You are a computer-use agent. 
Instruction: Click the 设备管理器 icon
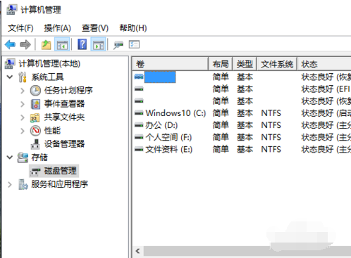[35, 144]
